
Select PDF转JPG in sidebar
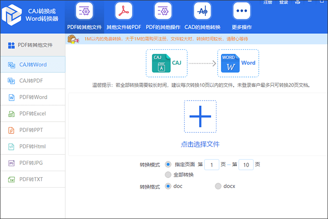tap(33, 163)
